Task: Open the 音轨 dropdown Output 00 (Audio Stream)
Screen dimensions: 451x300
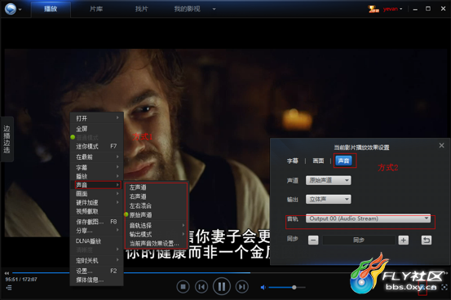Action: pos(368,218)
